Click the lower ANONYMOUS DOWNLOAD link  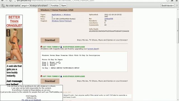tap(74, 76)
